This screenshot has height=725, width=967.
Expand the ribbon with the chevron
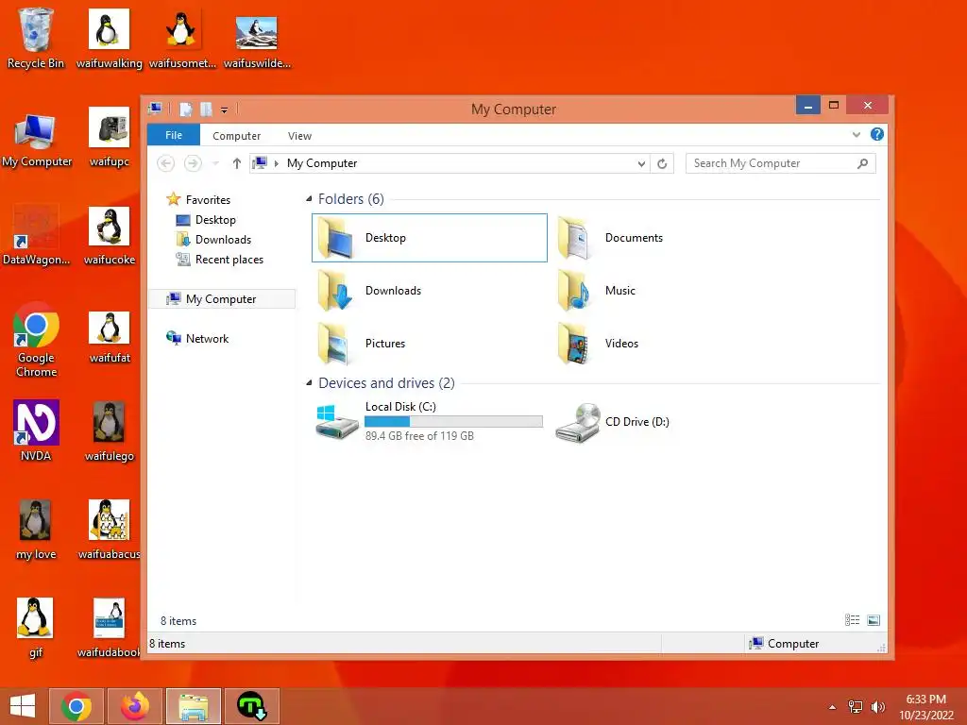pos(856,134)
